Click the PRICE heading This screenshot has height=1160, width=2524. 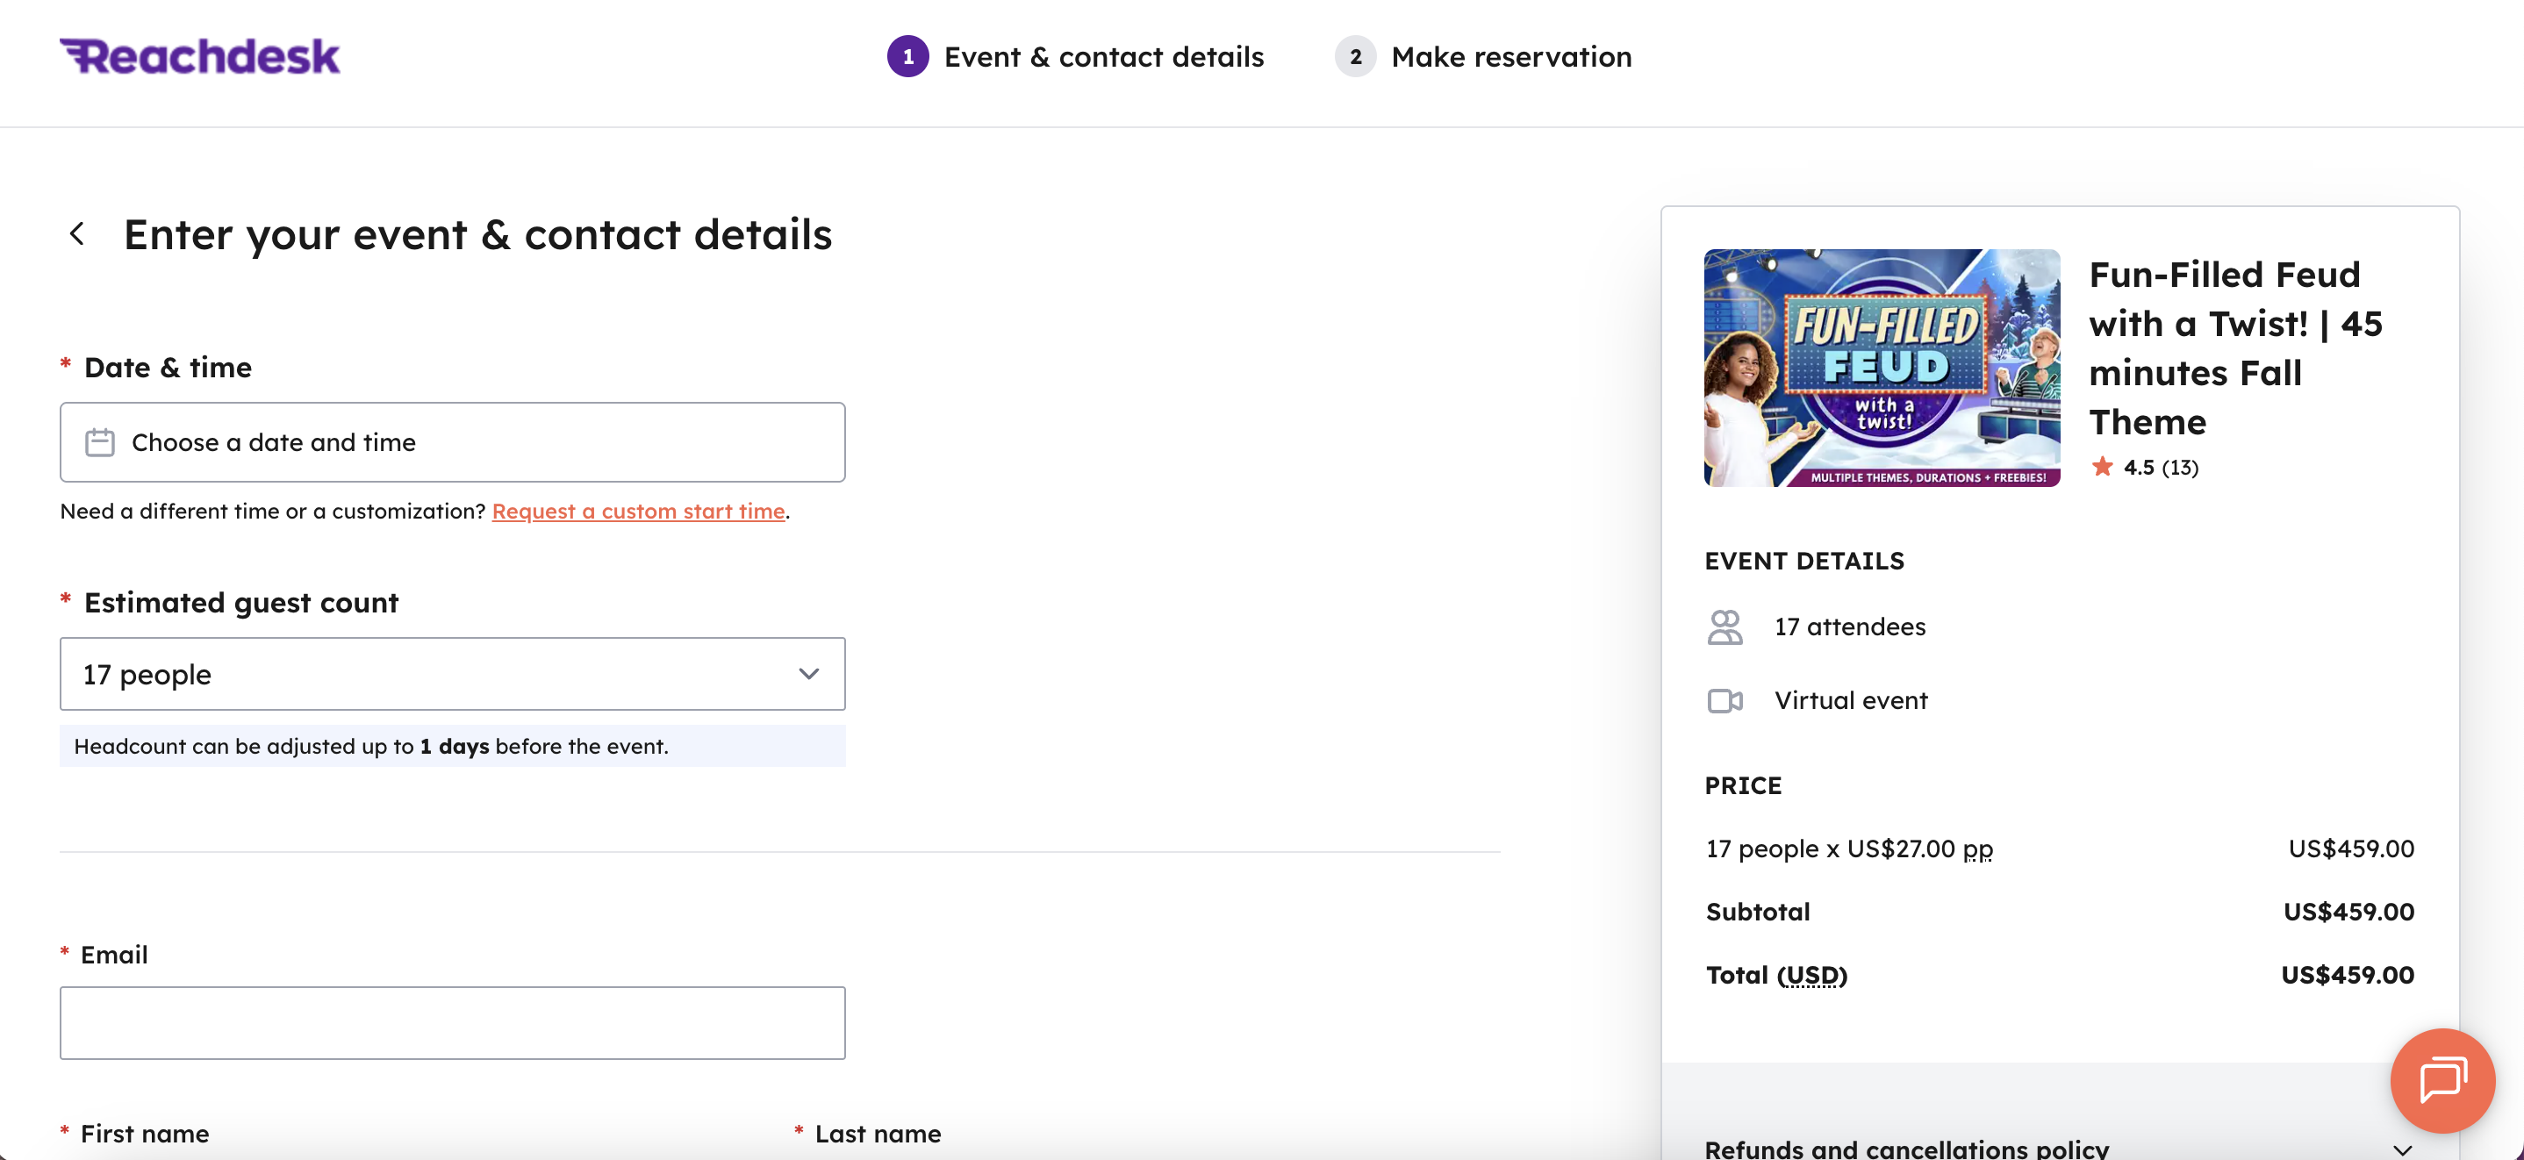[1743, 785]
